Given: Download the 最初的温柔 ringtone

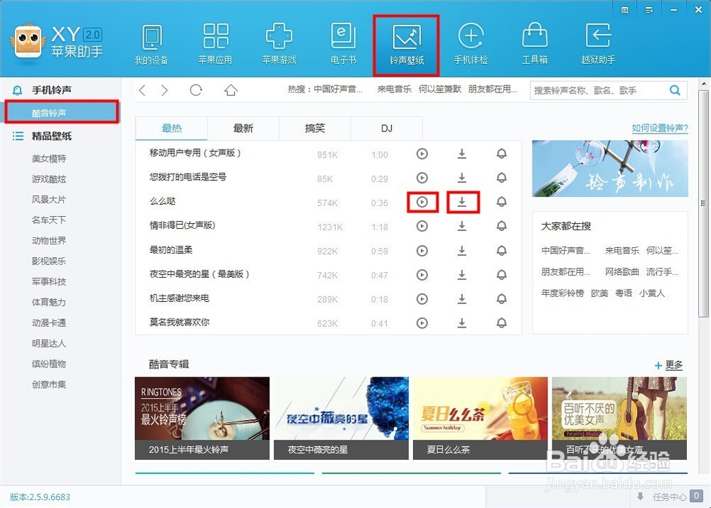Looking at the screenshot, I should pyautogui.click(x=462, y=250).
